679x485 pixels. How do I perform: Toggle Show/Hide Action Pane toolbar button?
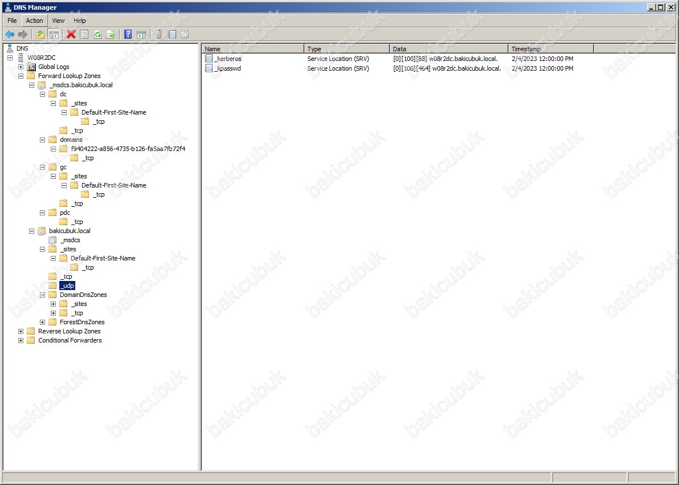pyautogui.click(x=141, y=35)
